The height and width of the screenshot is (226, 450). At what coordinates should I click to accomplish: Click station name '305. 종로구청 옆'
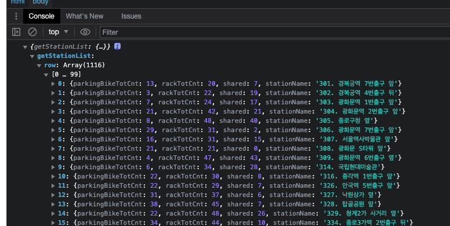click(344, 121)
